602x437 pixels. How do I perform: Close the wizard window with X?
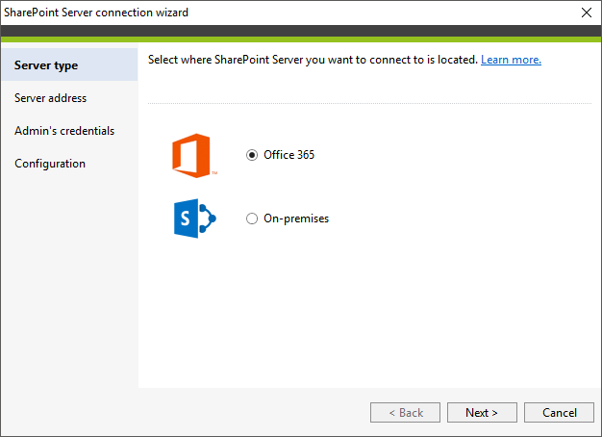tap(587, 13)
